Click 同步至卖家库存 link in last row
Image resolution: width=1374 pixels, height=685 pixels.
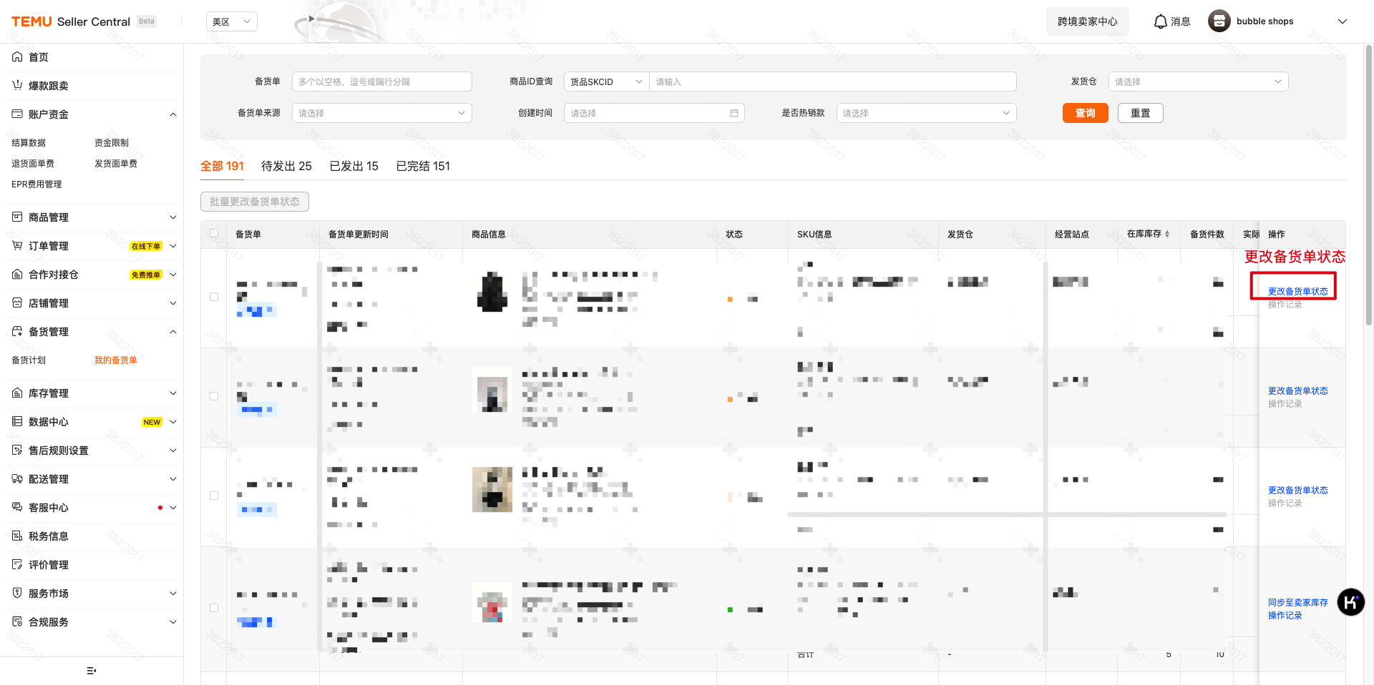[1297, 603]
